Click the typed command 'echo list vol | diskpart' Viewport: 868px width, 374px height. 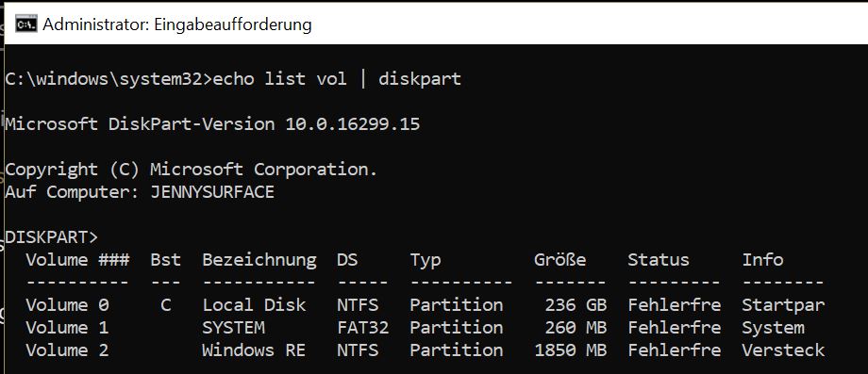337,79
